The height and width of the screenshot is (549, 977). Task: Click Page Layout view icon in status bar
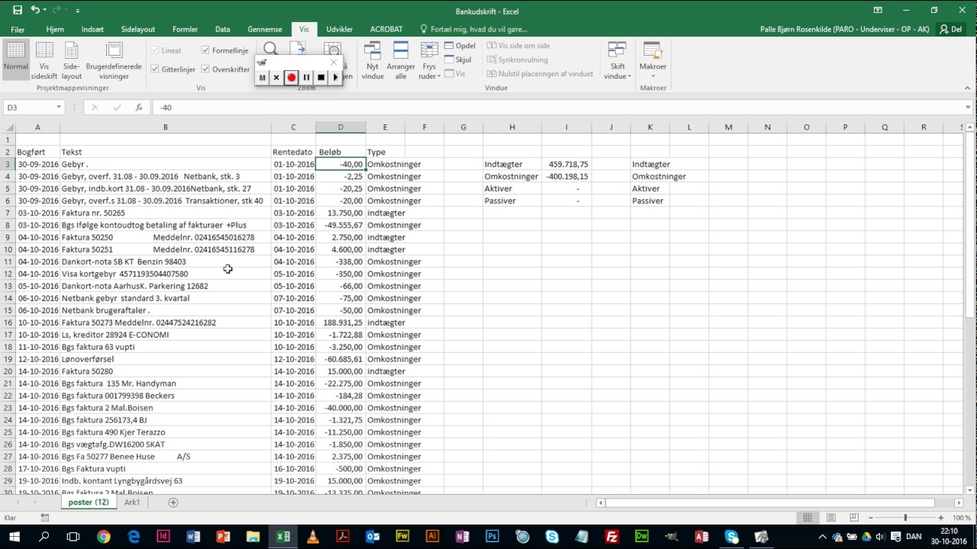tap(830, 518)
